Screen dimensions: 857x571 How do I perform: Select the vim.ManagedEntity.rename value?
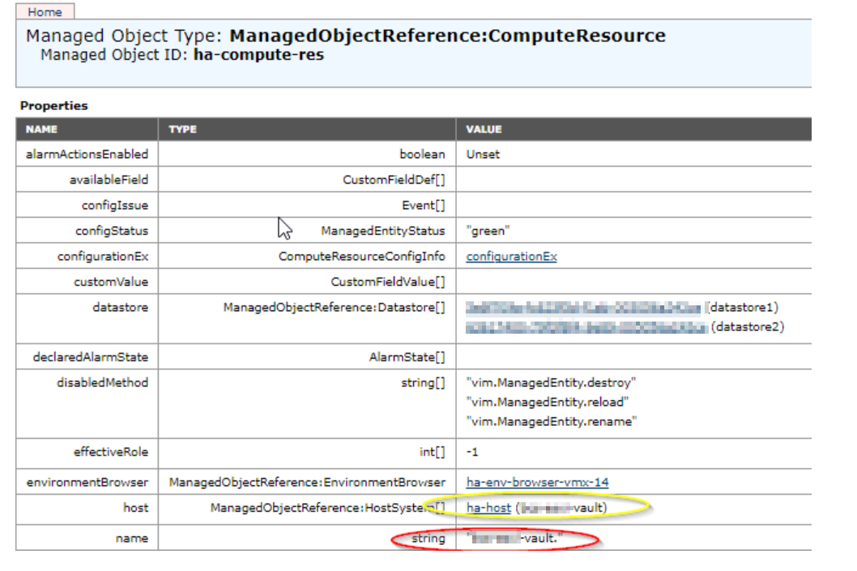[x=551, y=421]
